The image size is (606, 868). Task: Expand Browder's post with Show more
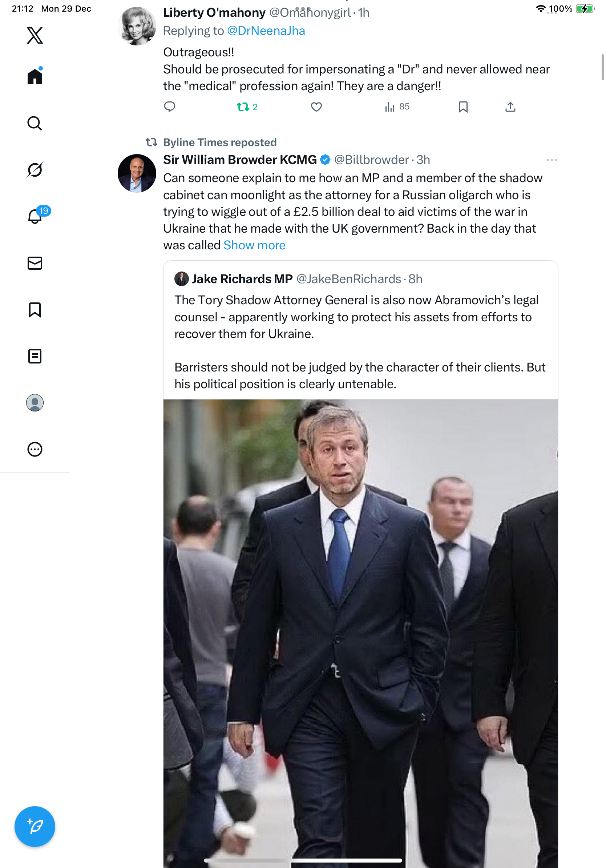254,245
